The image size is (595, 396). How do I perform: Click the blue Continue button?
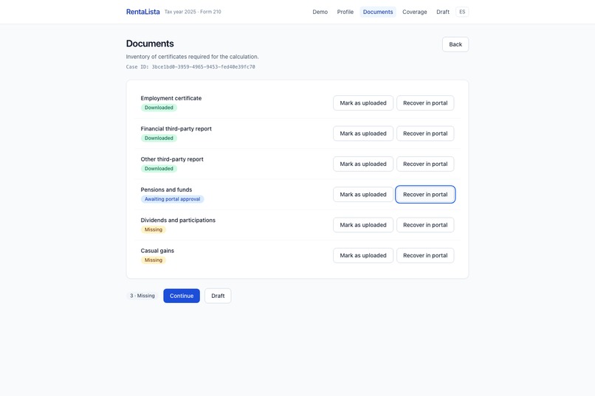[x=182, y=296]
